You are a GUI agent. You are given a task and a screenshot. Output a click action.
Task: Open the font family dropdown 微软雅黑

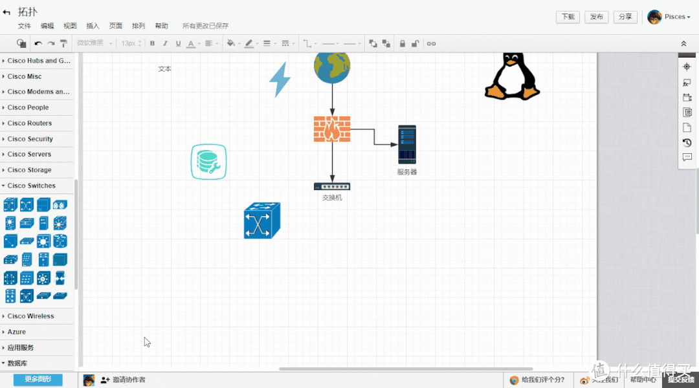(94, 43)
